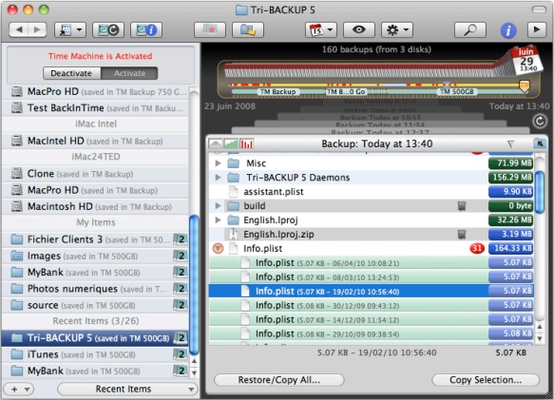Click the red 31 versions badge

coord(477,248)
